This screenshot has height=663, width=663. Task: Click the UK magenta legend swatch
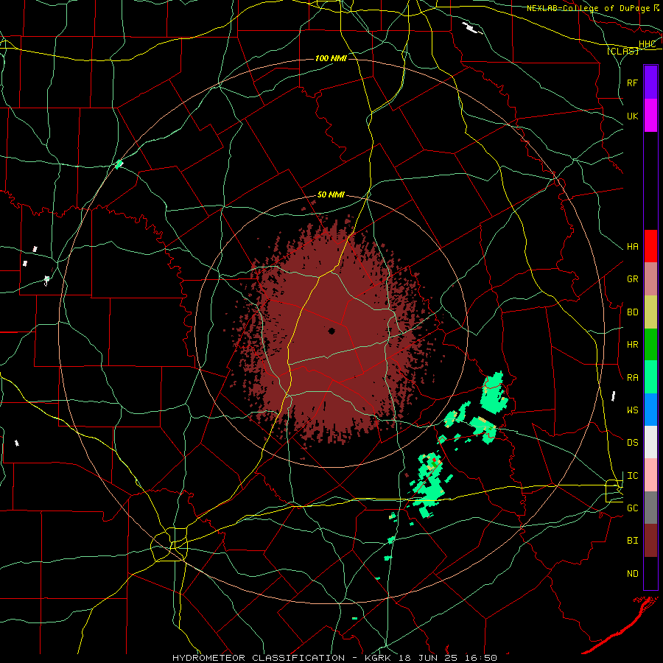click(x=650, y=116)
